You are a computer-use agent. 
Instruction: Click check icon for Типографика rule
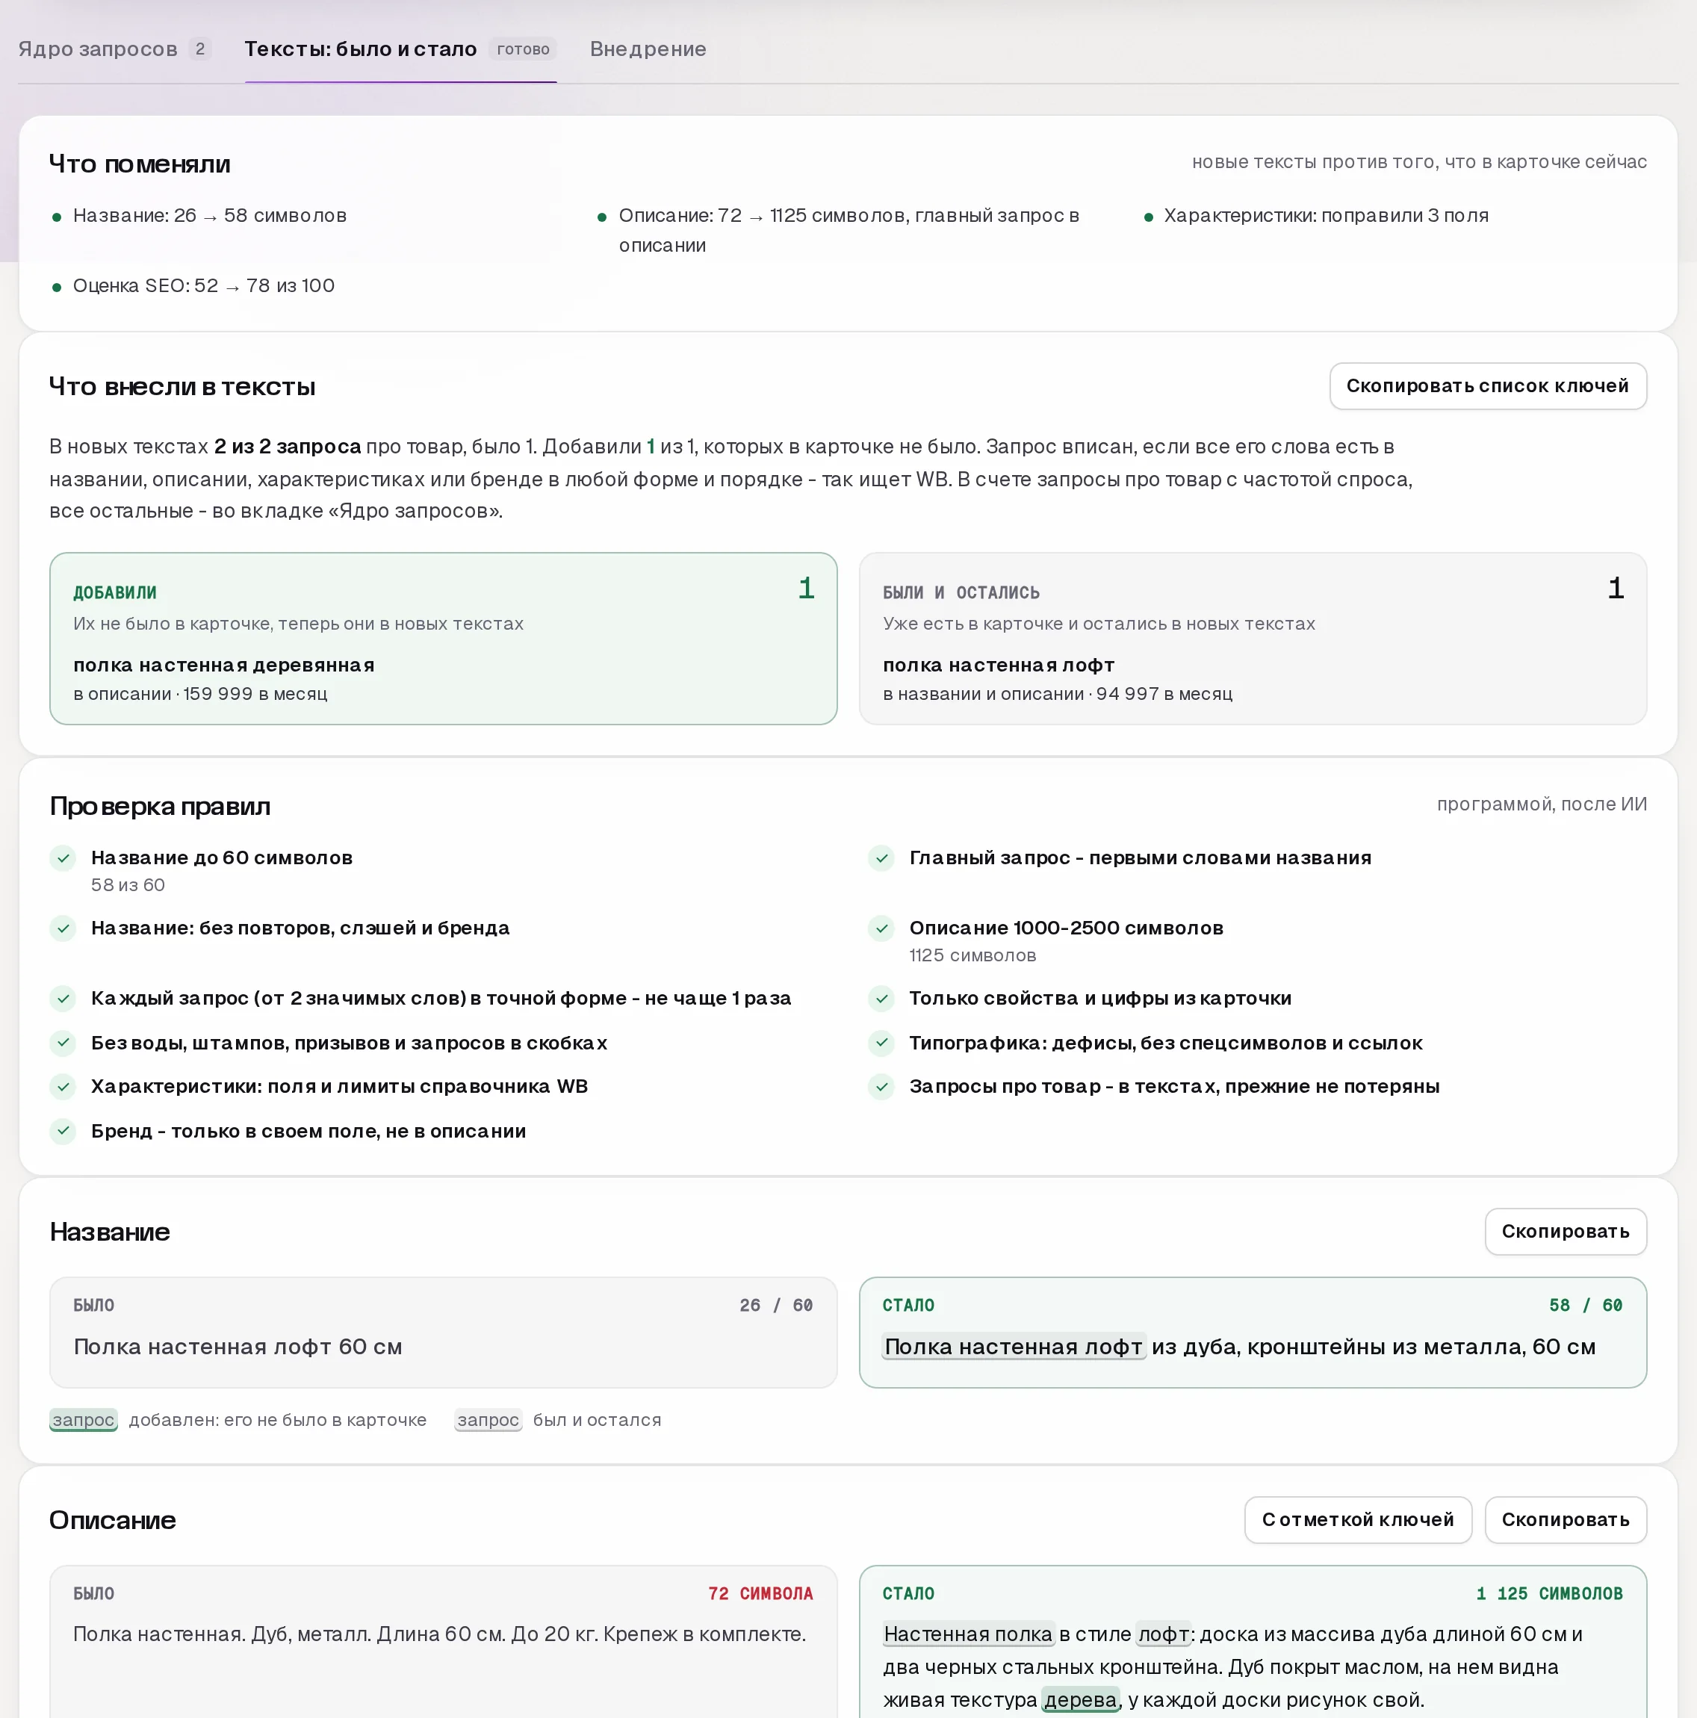pos(881,1043)
